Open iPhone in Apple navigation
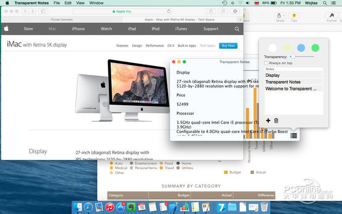Viewport: 342px width, 214px height. (78, 29)
